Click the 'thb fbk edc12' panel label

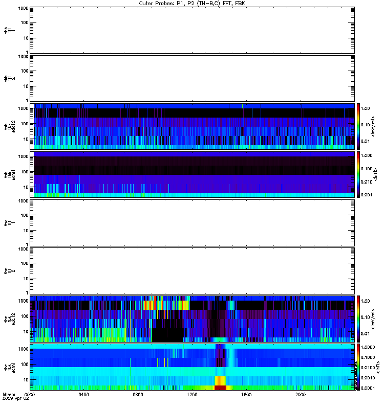pos(10,126)
